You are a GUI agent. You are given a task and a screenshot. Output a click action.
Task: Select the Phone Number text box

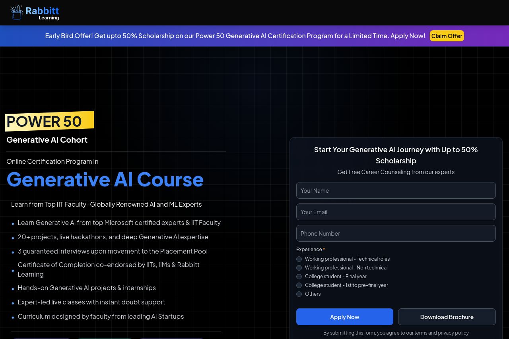coord(396,233)
